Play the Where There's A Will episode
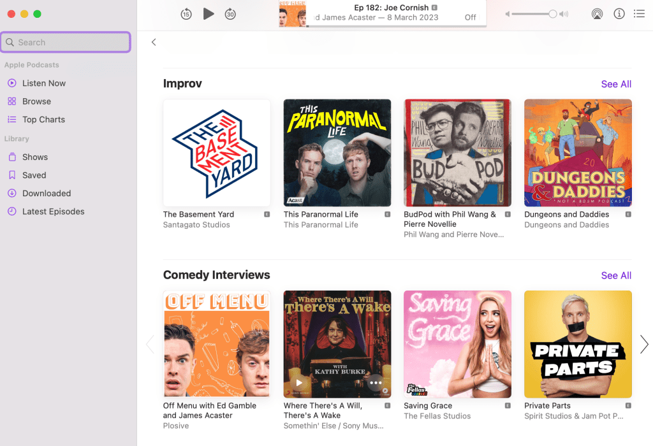This screenshot has height=446, width=653. (298, 383)
